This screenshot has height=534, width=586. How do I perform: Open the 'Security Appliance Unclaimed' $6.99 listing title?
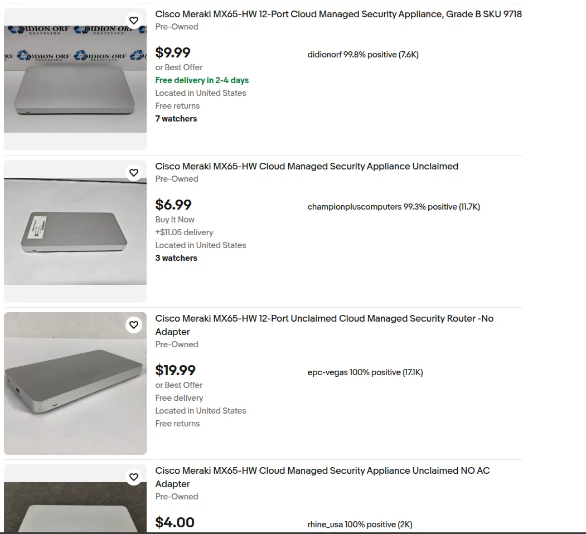(x=307, y=167)
